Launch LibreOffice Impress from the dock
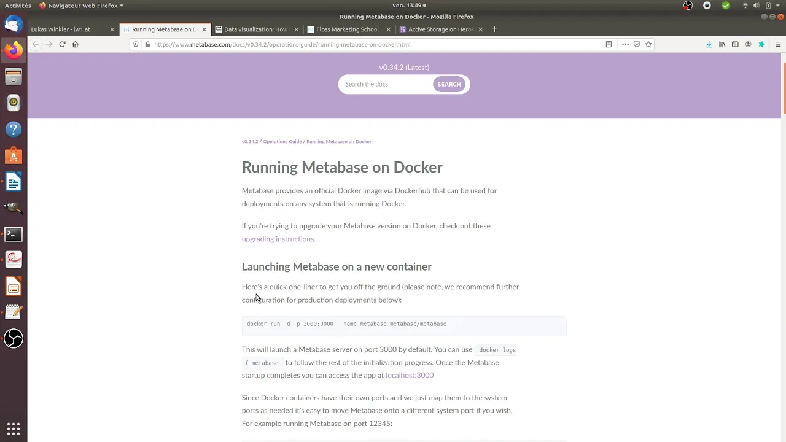The height and width of the screenshot is (442, 786). coord(14,287)
